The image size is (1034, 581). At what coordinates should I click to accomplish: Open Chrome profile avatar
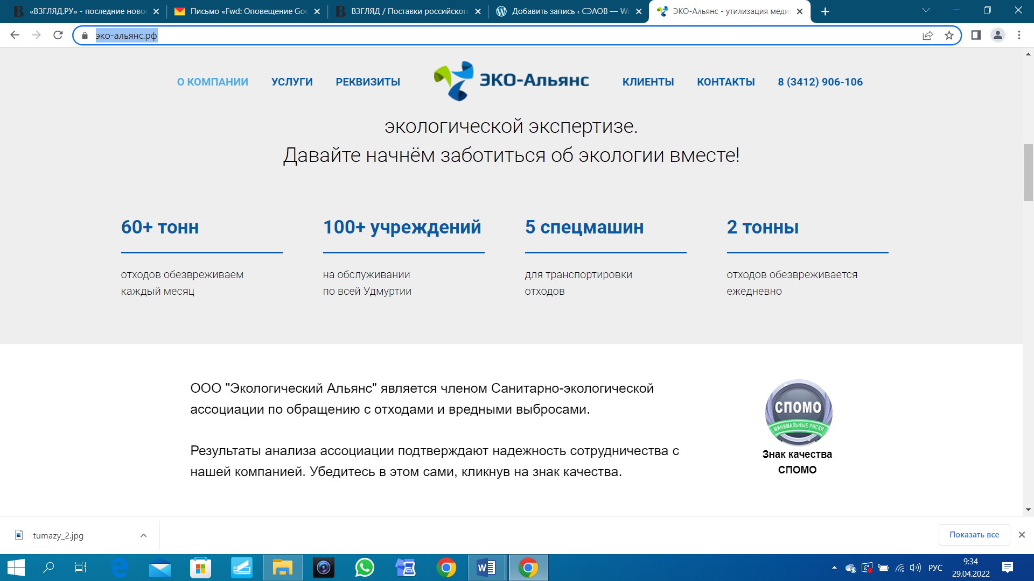tap(997, 35)
